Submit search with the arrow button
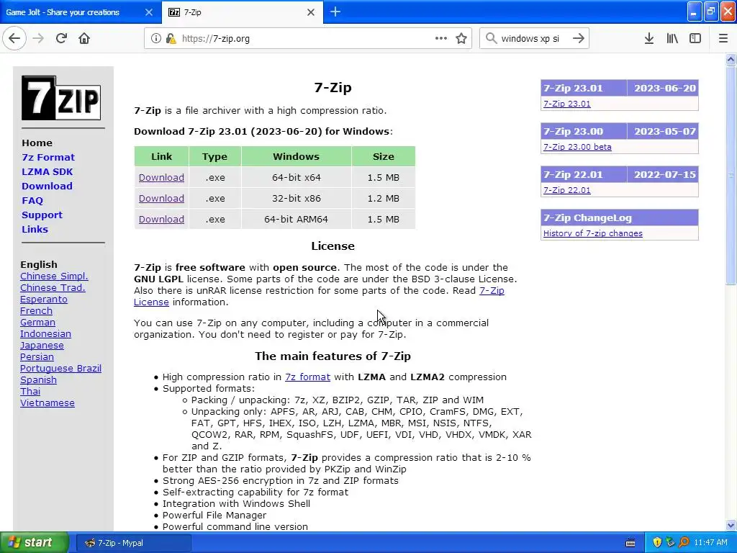Image resolution: width=737 pixels, height=553 pixels. 579,39
